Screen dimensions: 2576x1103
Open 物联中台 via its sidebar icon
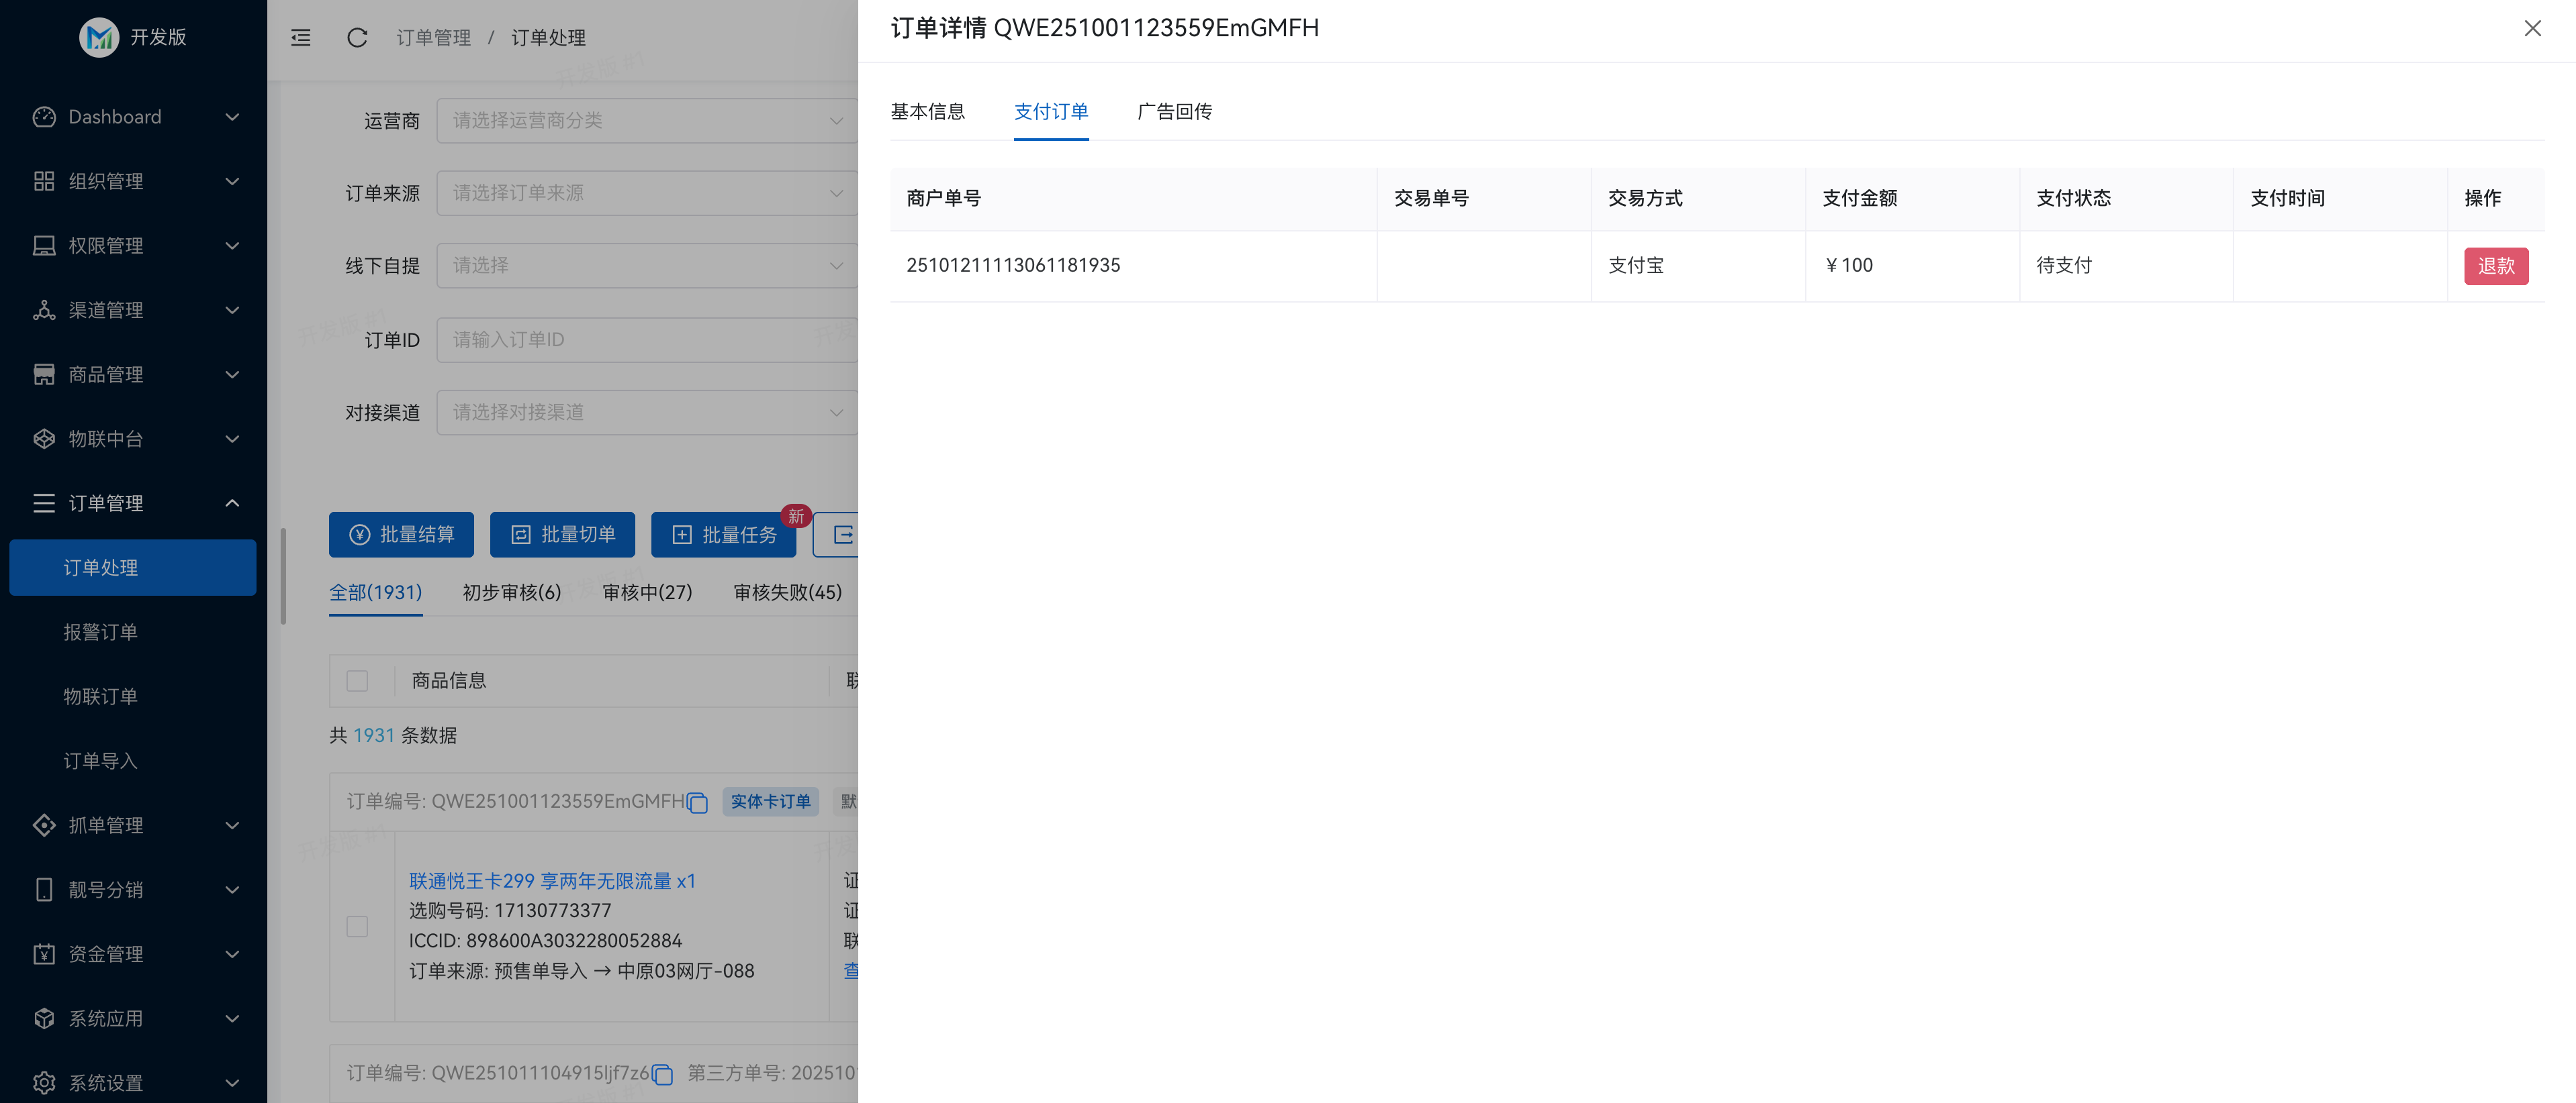(x=43, y=439)
